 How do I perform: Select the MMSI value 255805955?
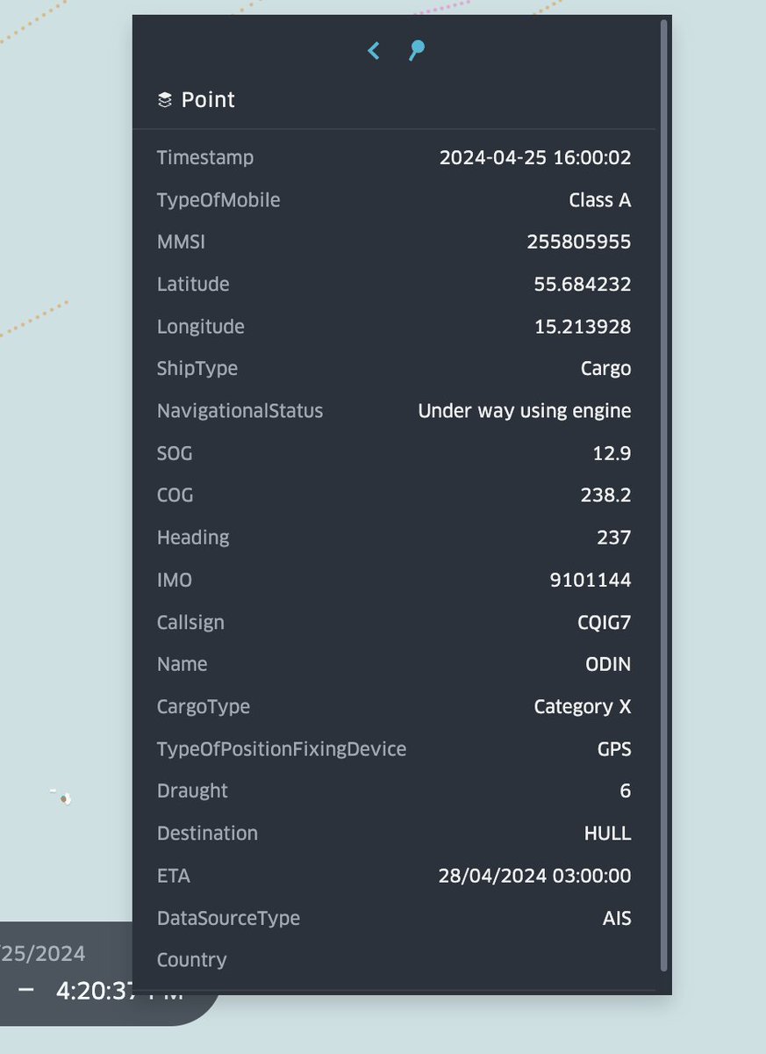click(x=579, y=242)
